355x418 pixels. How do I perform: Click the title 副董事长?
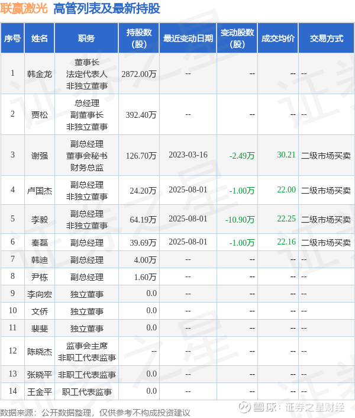[x=87, y=115]
